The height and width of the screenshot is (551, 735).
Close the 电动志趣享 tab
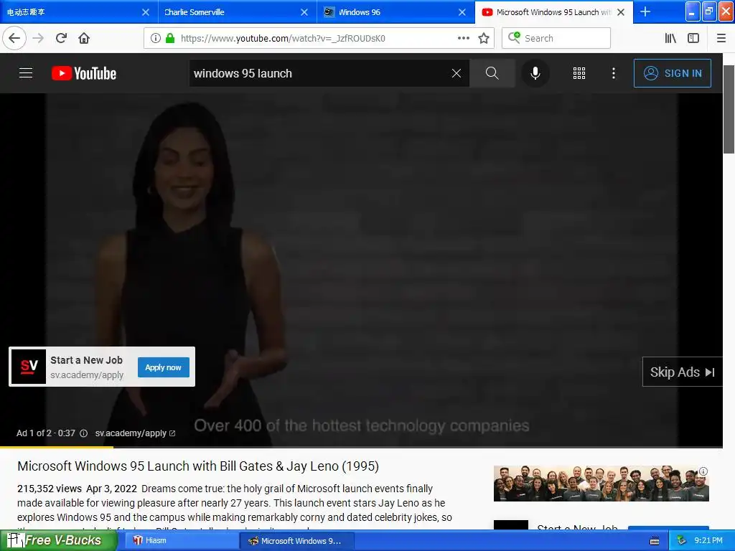146,12
